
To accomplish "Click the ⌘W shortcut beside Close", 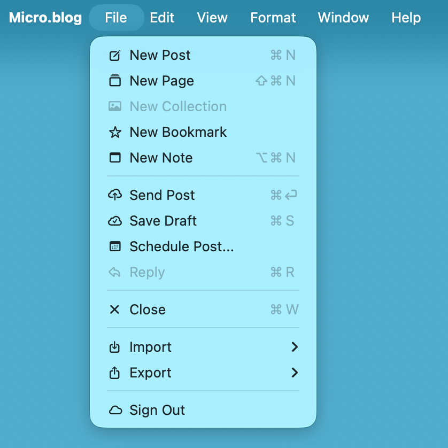I will point(284,310).
